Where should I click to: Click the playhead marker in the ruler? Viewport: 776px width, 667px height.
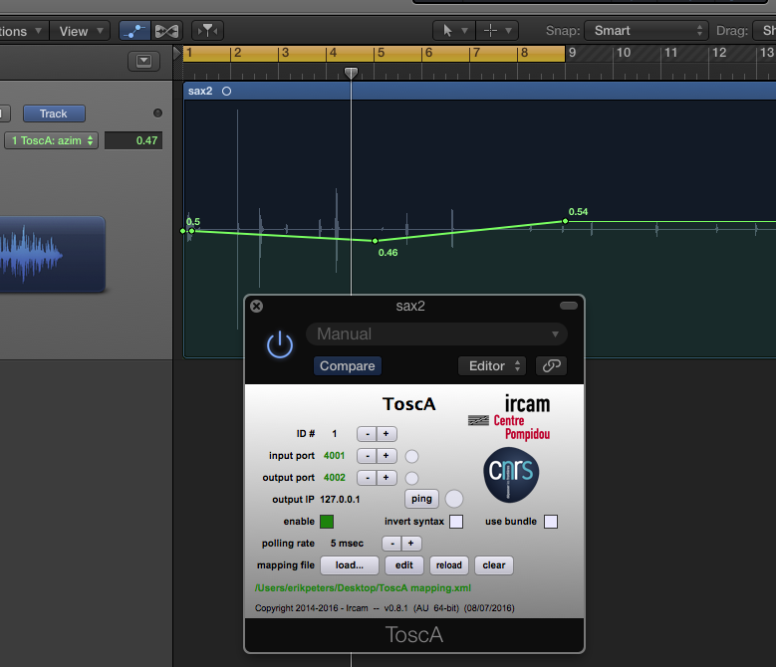click(x=351, y=74)
